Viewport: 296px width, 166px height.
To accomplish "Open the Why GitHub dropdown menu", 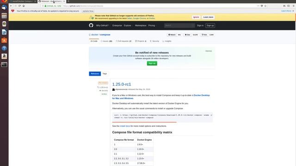I will coord(103,25).
